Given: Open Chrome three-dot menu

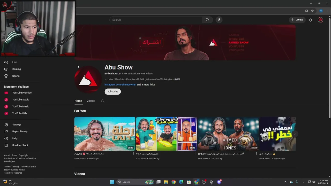Looking at the screenshot, I should tap(327, 11).
